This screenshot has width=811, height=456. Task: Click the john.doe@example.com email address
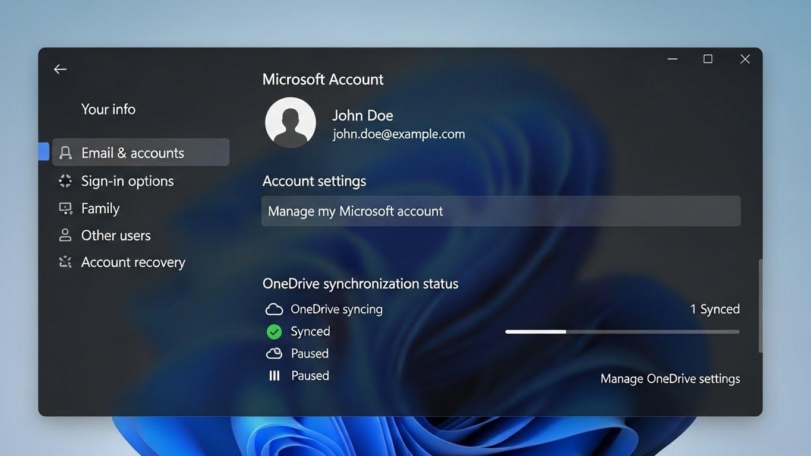point(398,134)
